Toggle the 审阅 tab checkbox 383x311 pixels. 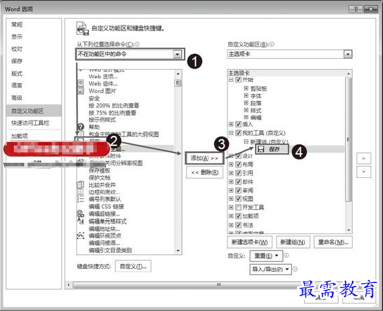pos(238,190)
